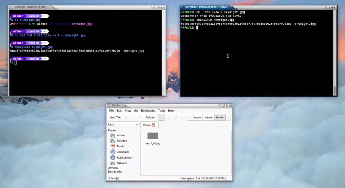Open the Bookmarks menu
Viewport: 345px width, 188px height.
pos(148,111)
